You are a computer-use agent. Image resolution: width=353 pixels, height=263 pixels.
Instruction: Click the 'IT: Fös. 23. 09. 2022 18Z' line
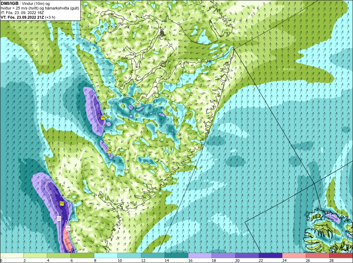[x=22, y=13]
